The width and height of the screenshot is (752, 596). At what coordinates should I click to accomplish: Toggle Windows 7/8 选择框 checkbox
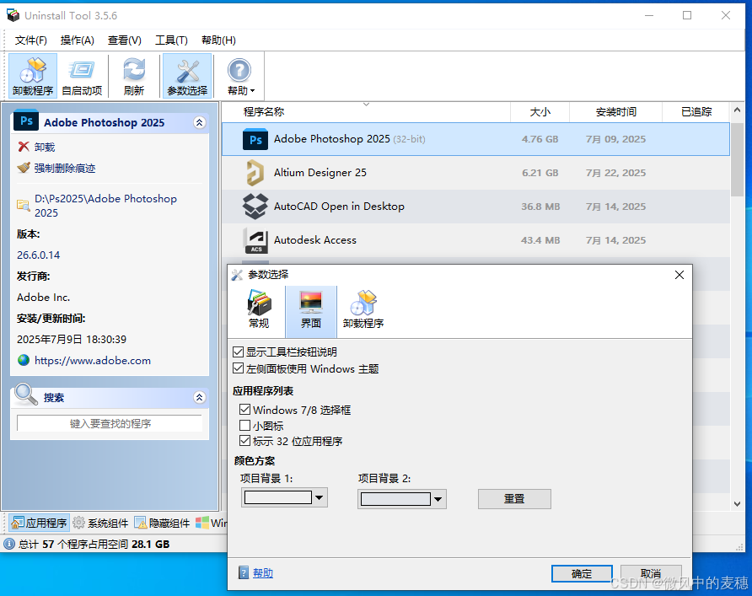coord(244,410)
